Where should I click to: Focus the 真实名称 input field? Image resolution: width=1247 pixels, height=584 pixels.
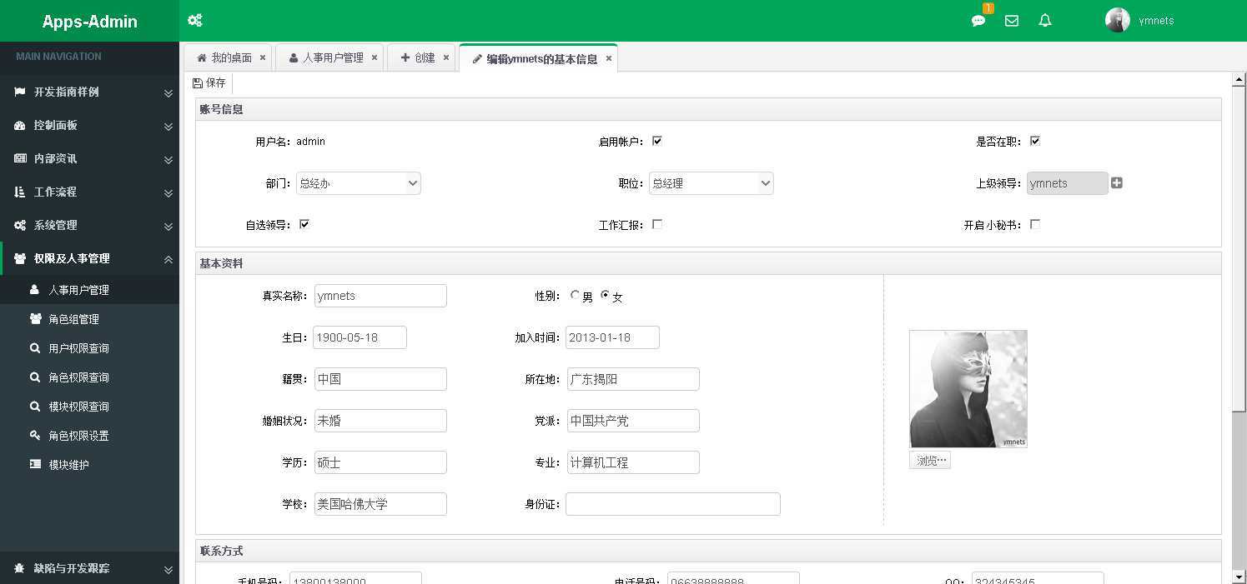pos(380,296)
